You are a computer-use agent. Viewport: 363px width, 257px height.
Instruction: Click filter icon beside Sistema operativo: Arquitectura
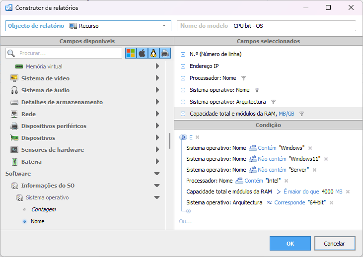[273, 102]
